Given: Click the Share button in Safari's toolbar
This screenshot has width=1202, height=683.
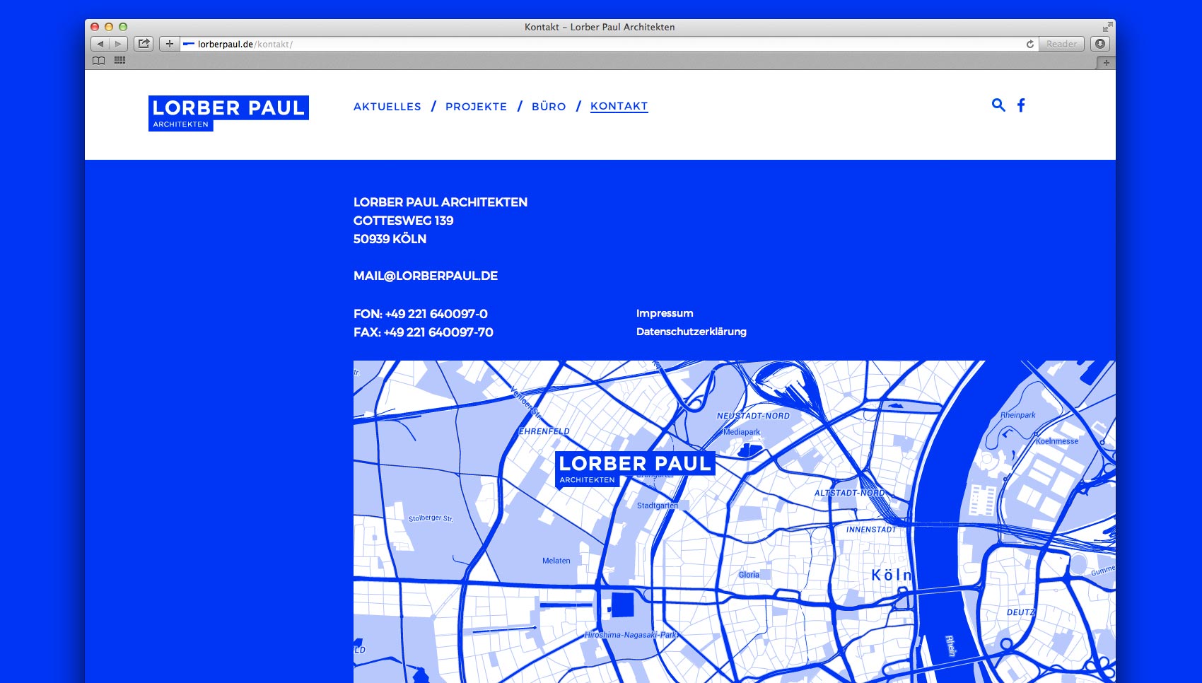Looking at the screenshot, I should point(144,43).
